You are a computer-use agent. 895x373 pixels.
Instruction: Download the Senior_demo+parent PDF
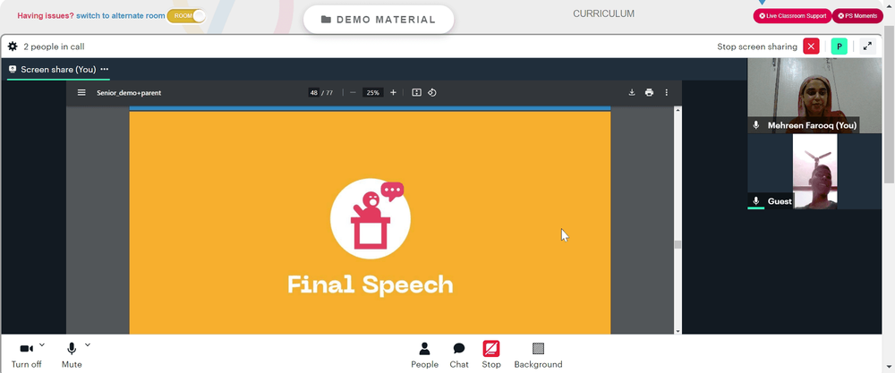click(x=632, y=92)
